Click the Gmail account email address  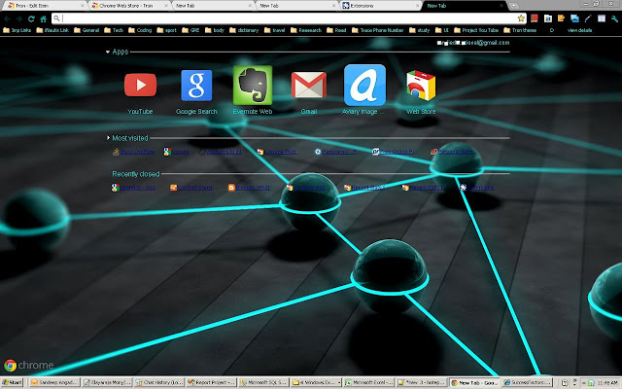[x=473, y=43]
